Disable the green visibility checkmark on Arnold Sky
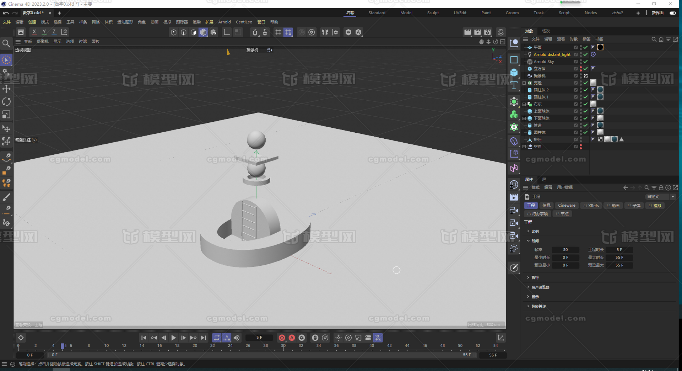Viewport: 682px width, 371px height. [585, 61]
